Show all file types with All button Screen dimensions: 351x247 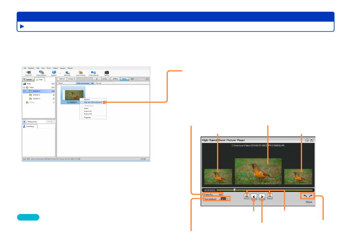coord(97,79)
